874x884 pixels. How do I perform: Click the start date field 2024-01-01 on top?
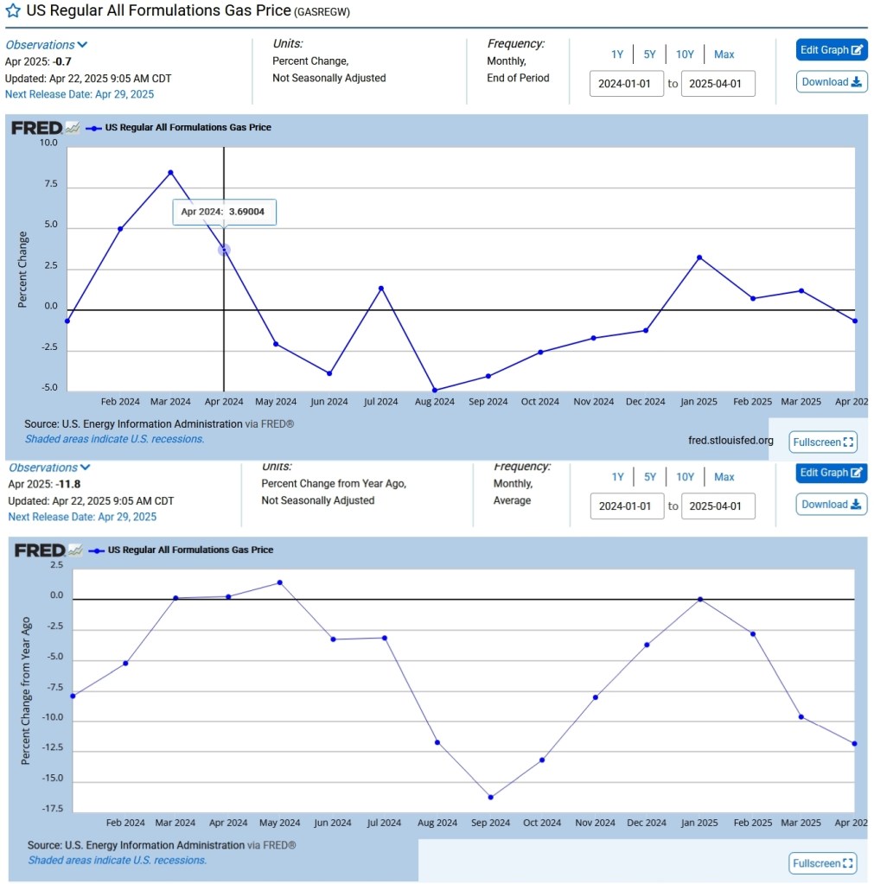tap(627, 84)
